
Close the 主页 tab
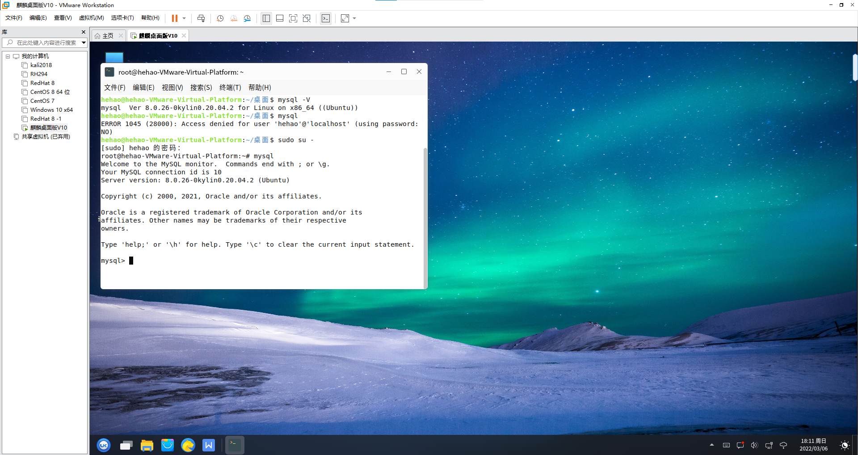click(121, 36)
